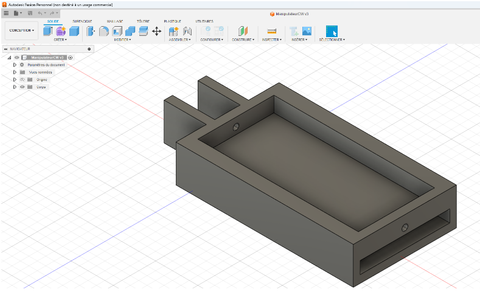
Task: Open the MODIFIER dropdown menu
Action: (x=122, y=40)
